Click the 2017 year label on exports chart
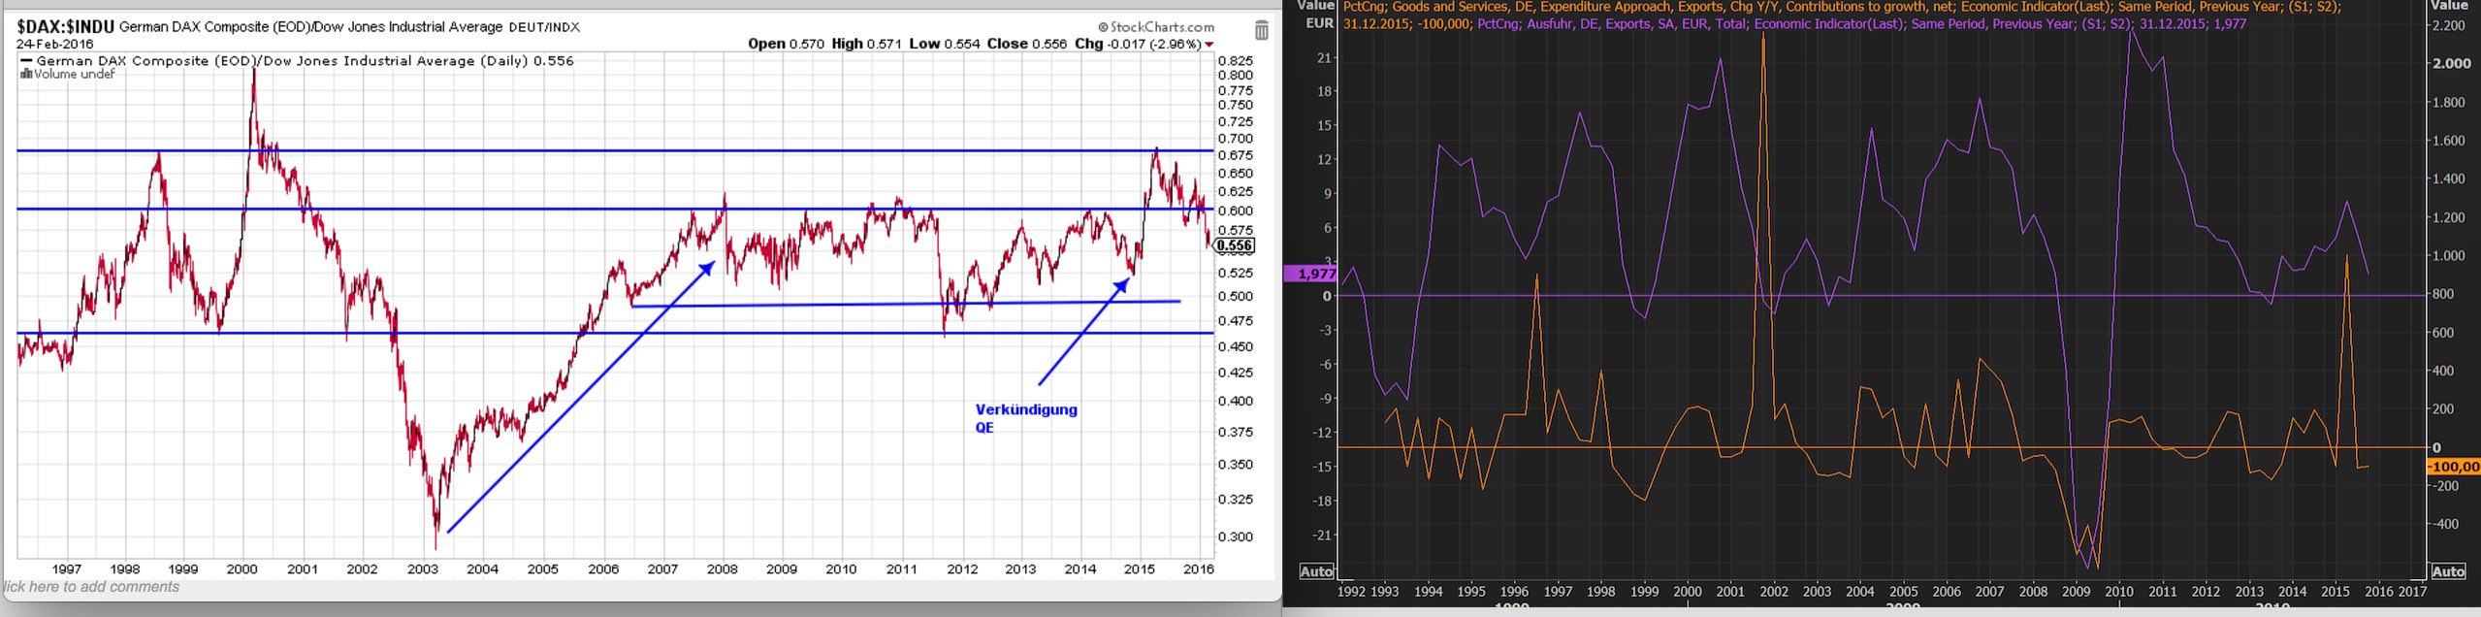 coord(2412,591)
